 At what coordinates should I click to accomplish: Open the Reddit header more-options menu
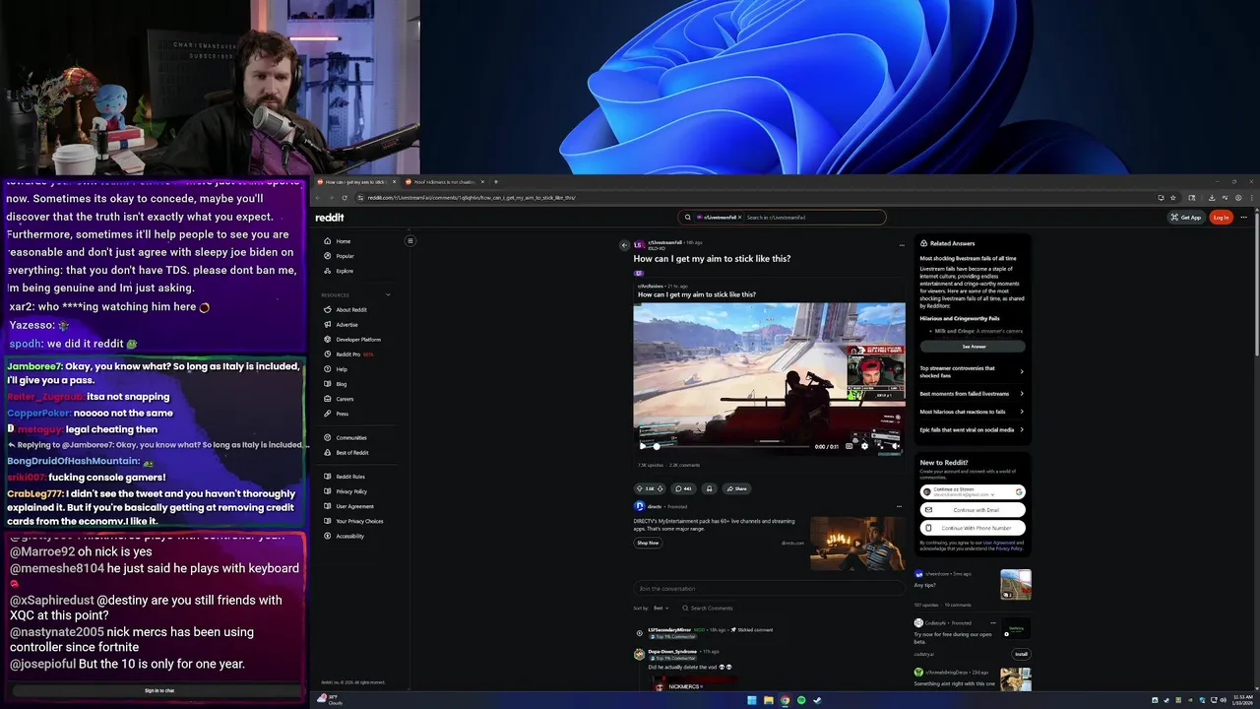[x=1244, y=218]
